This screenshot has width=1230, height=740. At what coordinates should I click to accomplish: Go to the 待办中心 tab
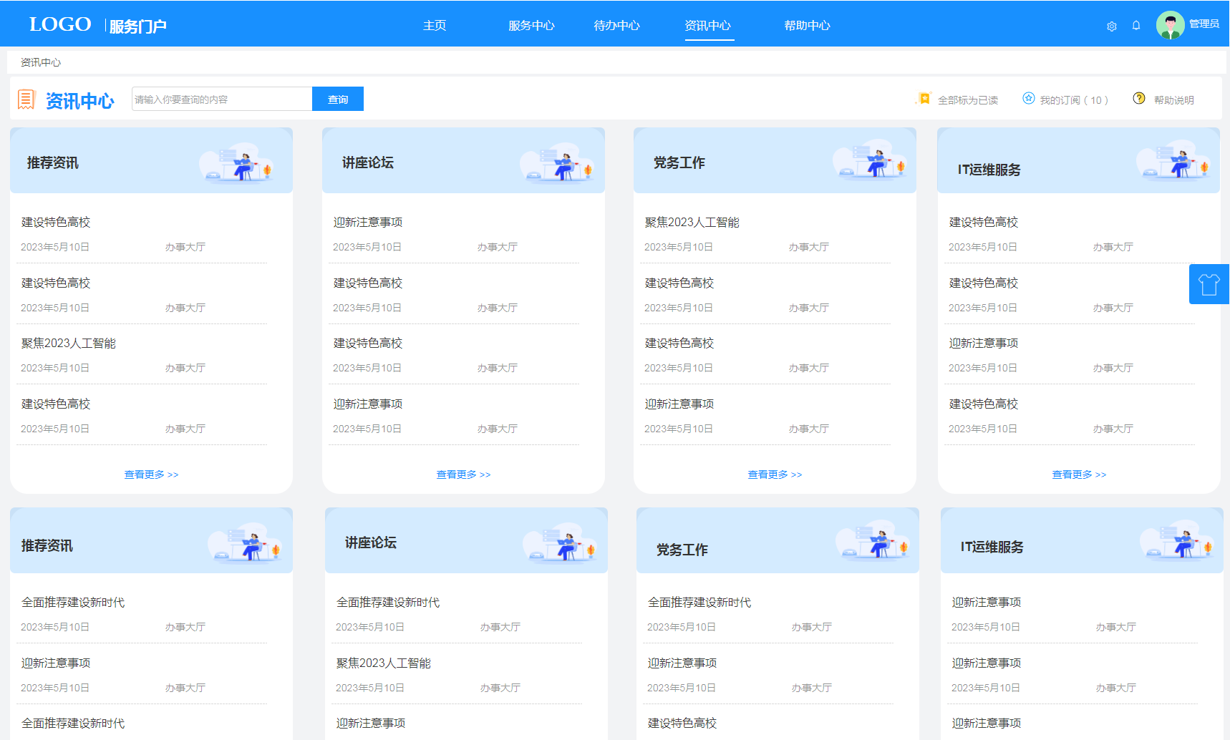616,26
